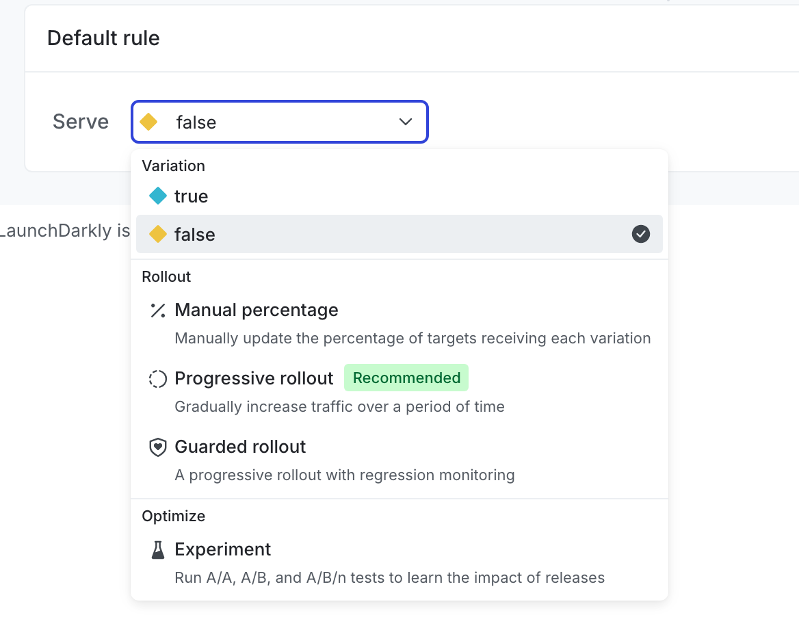Click the chevron arrow in Serve combo box
The width and height of the screenshot is (799, 643).
coord(406,122)
